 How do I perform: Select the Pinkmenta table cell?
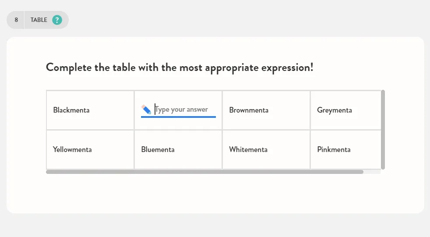click(346, 149)
